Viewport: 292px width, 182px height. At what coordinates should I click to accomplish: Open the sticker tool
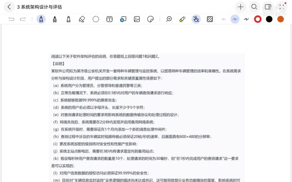pos(151,19)
